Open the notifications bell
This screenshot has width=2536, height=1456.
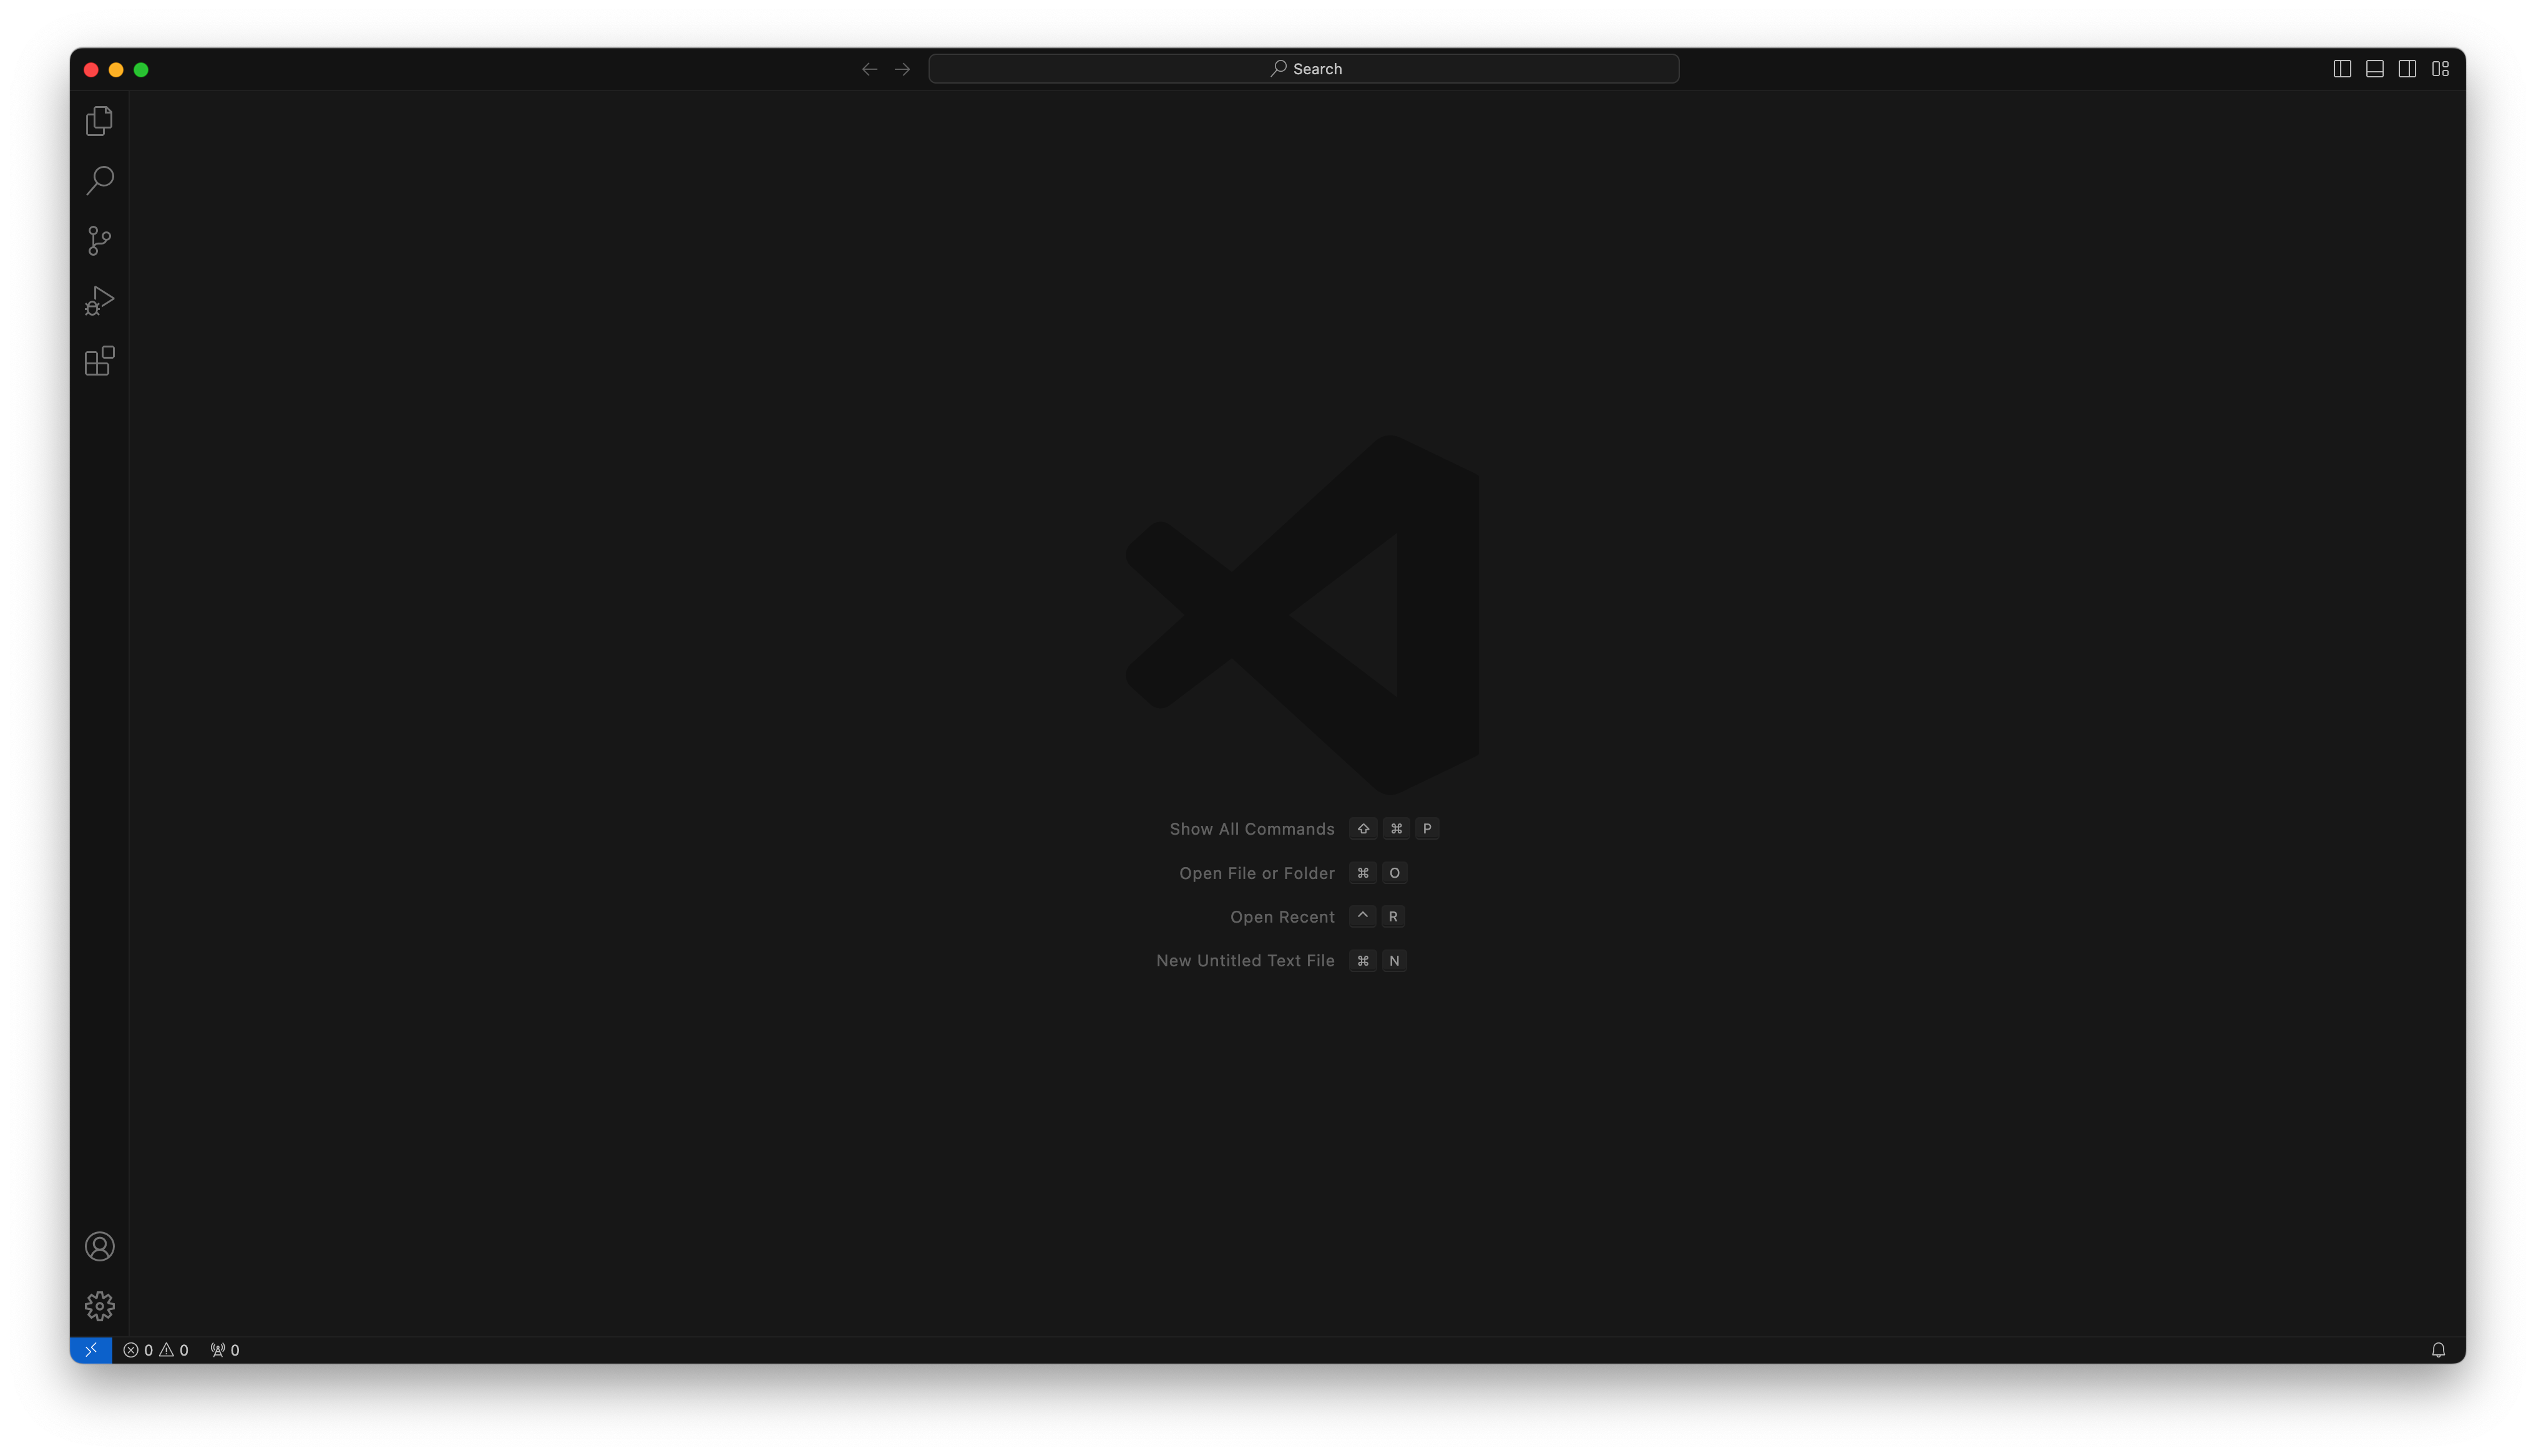2438,1350
